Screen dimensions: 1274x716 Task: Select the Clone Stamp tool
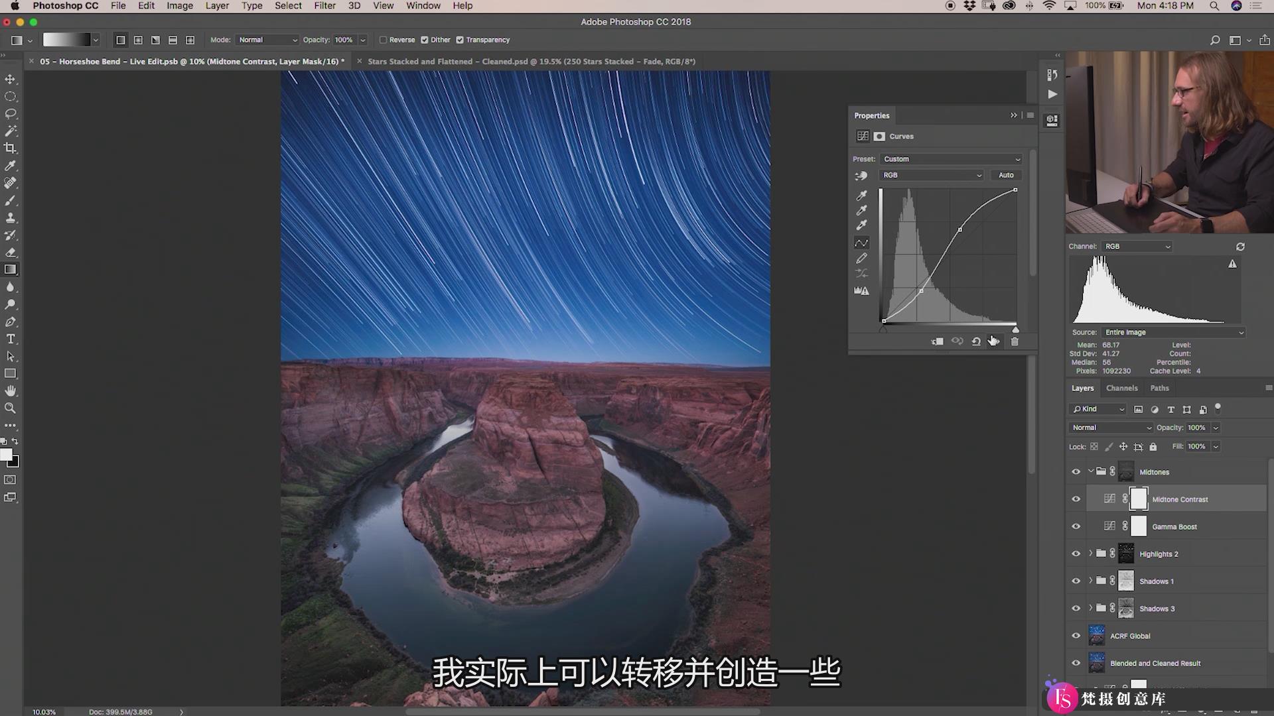[x=11, y=217]
